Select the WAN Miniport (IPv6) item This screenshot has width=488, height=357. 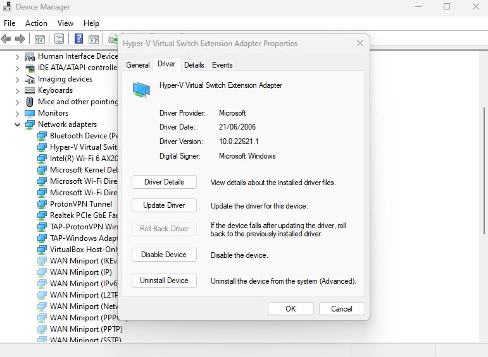click(x=84, y=284)
